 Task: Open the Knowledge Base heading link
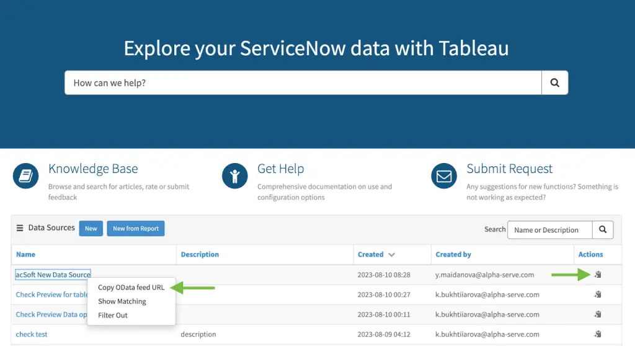pyautogui.click(x=93, y=169)
